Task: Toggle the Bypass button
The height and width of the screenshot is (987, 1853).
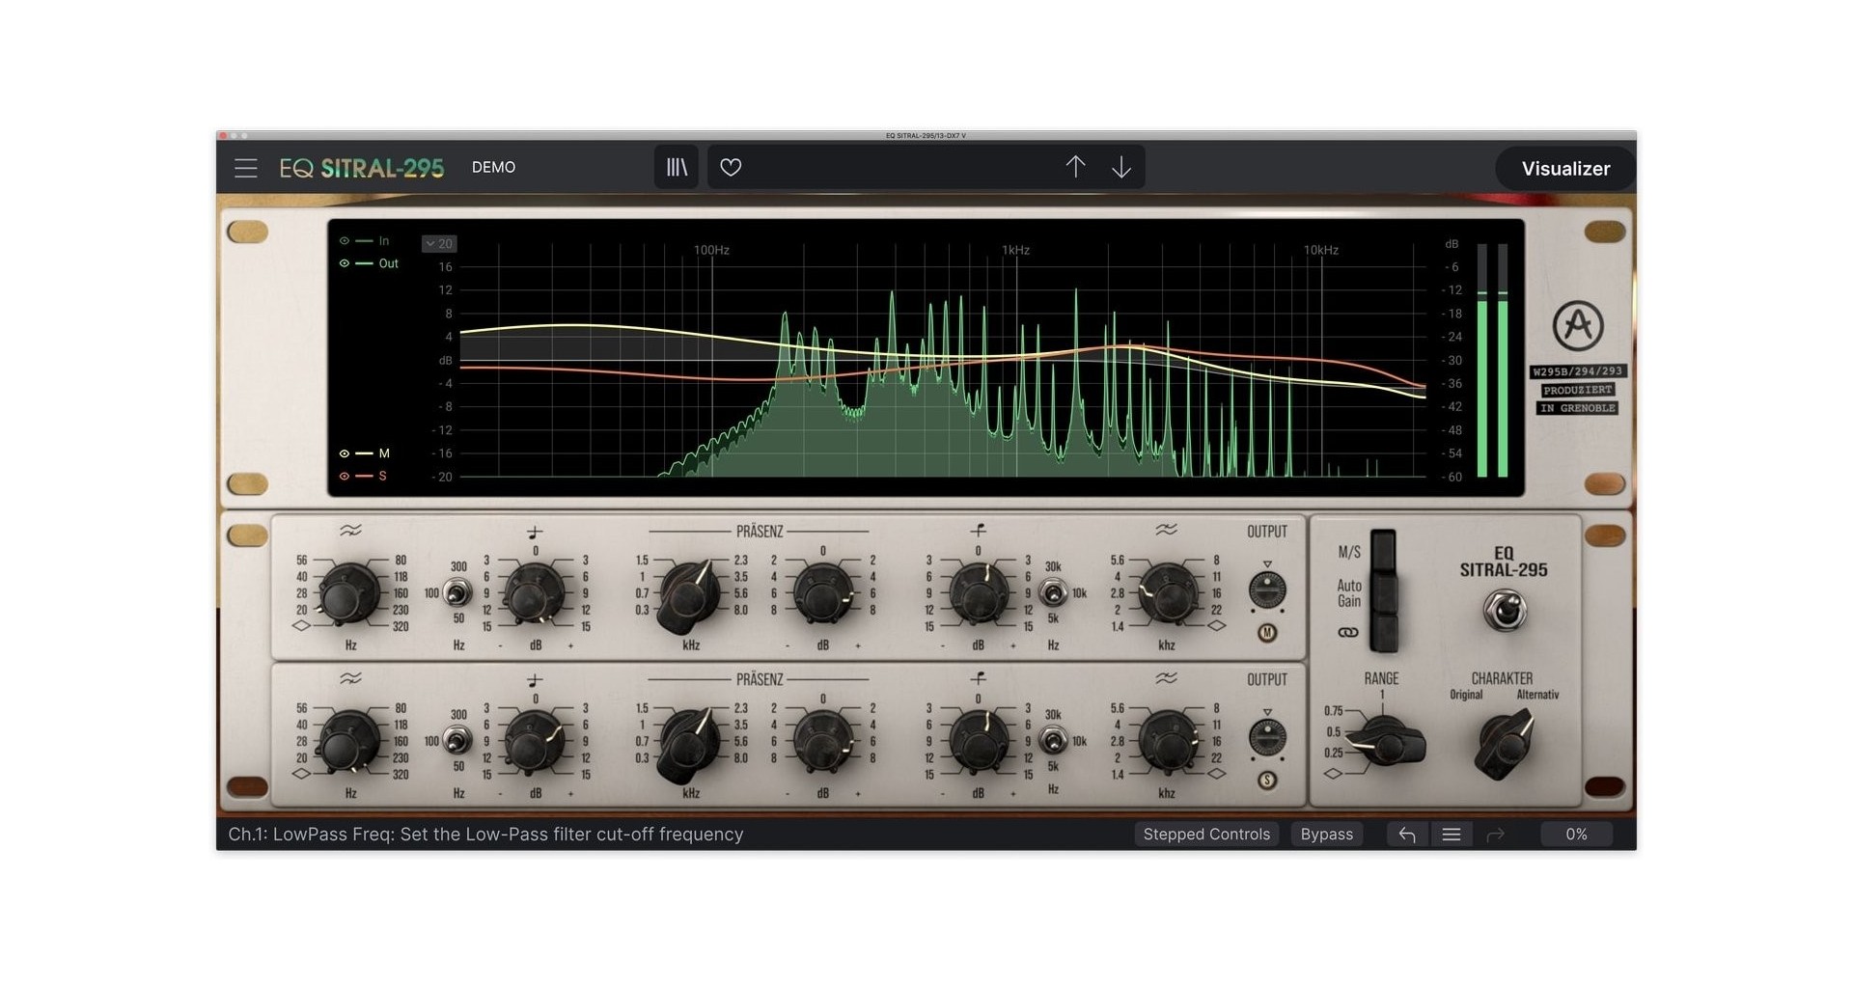Action: tap(1327, 835)
